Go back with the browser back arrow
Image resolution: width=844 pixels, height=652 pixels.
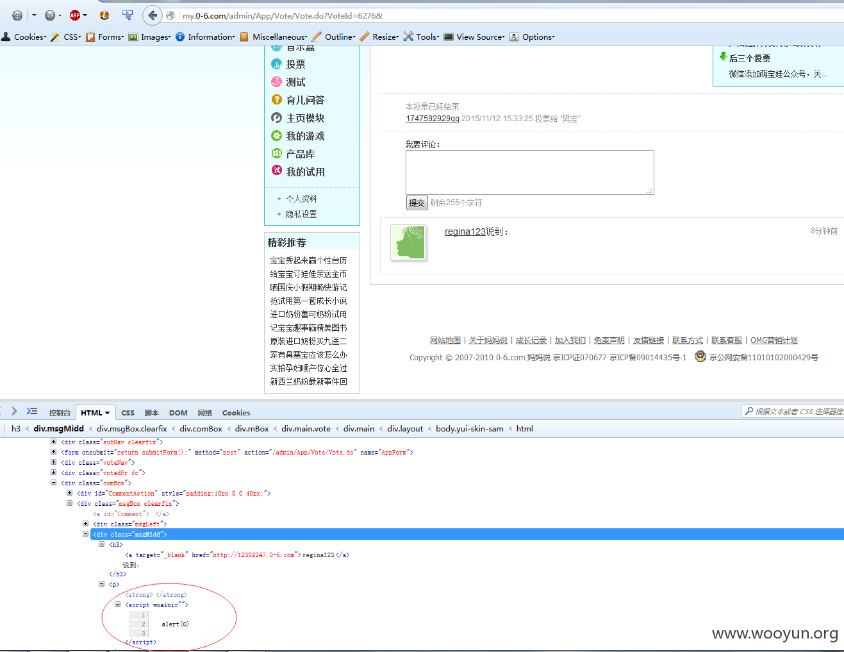tap(153, 15)
